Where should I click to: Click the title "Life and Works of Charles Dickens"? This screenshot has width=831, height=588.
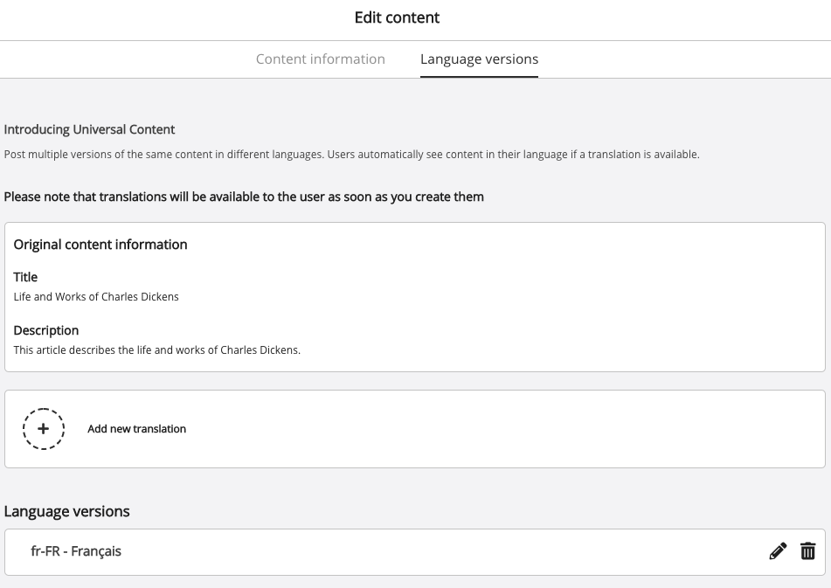[96, 297]
